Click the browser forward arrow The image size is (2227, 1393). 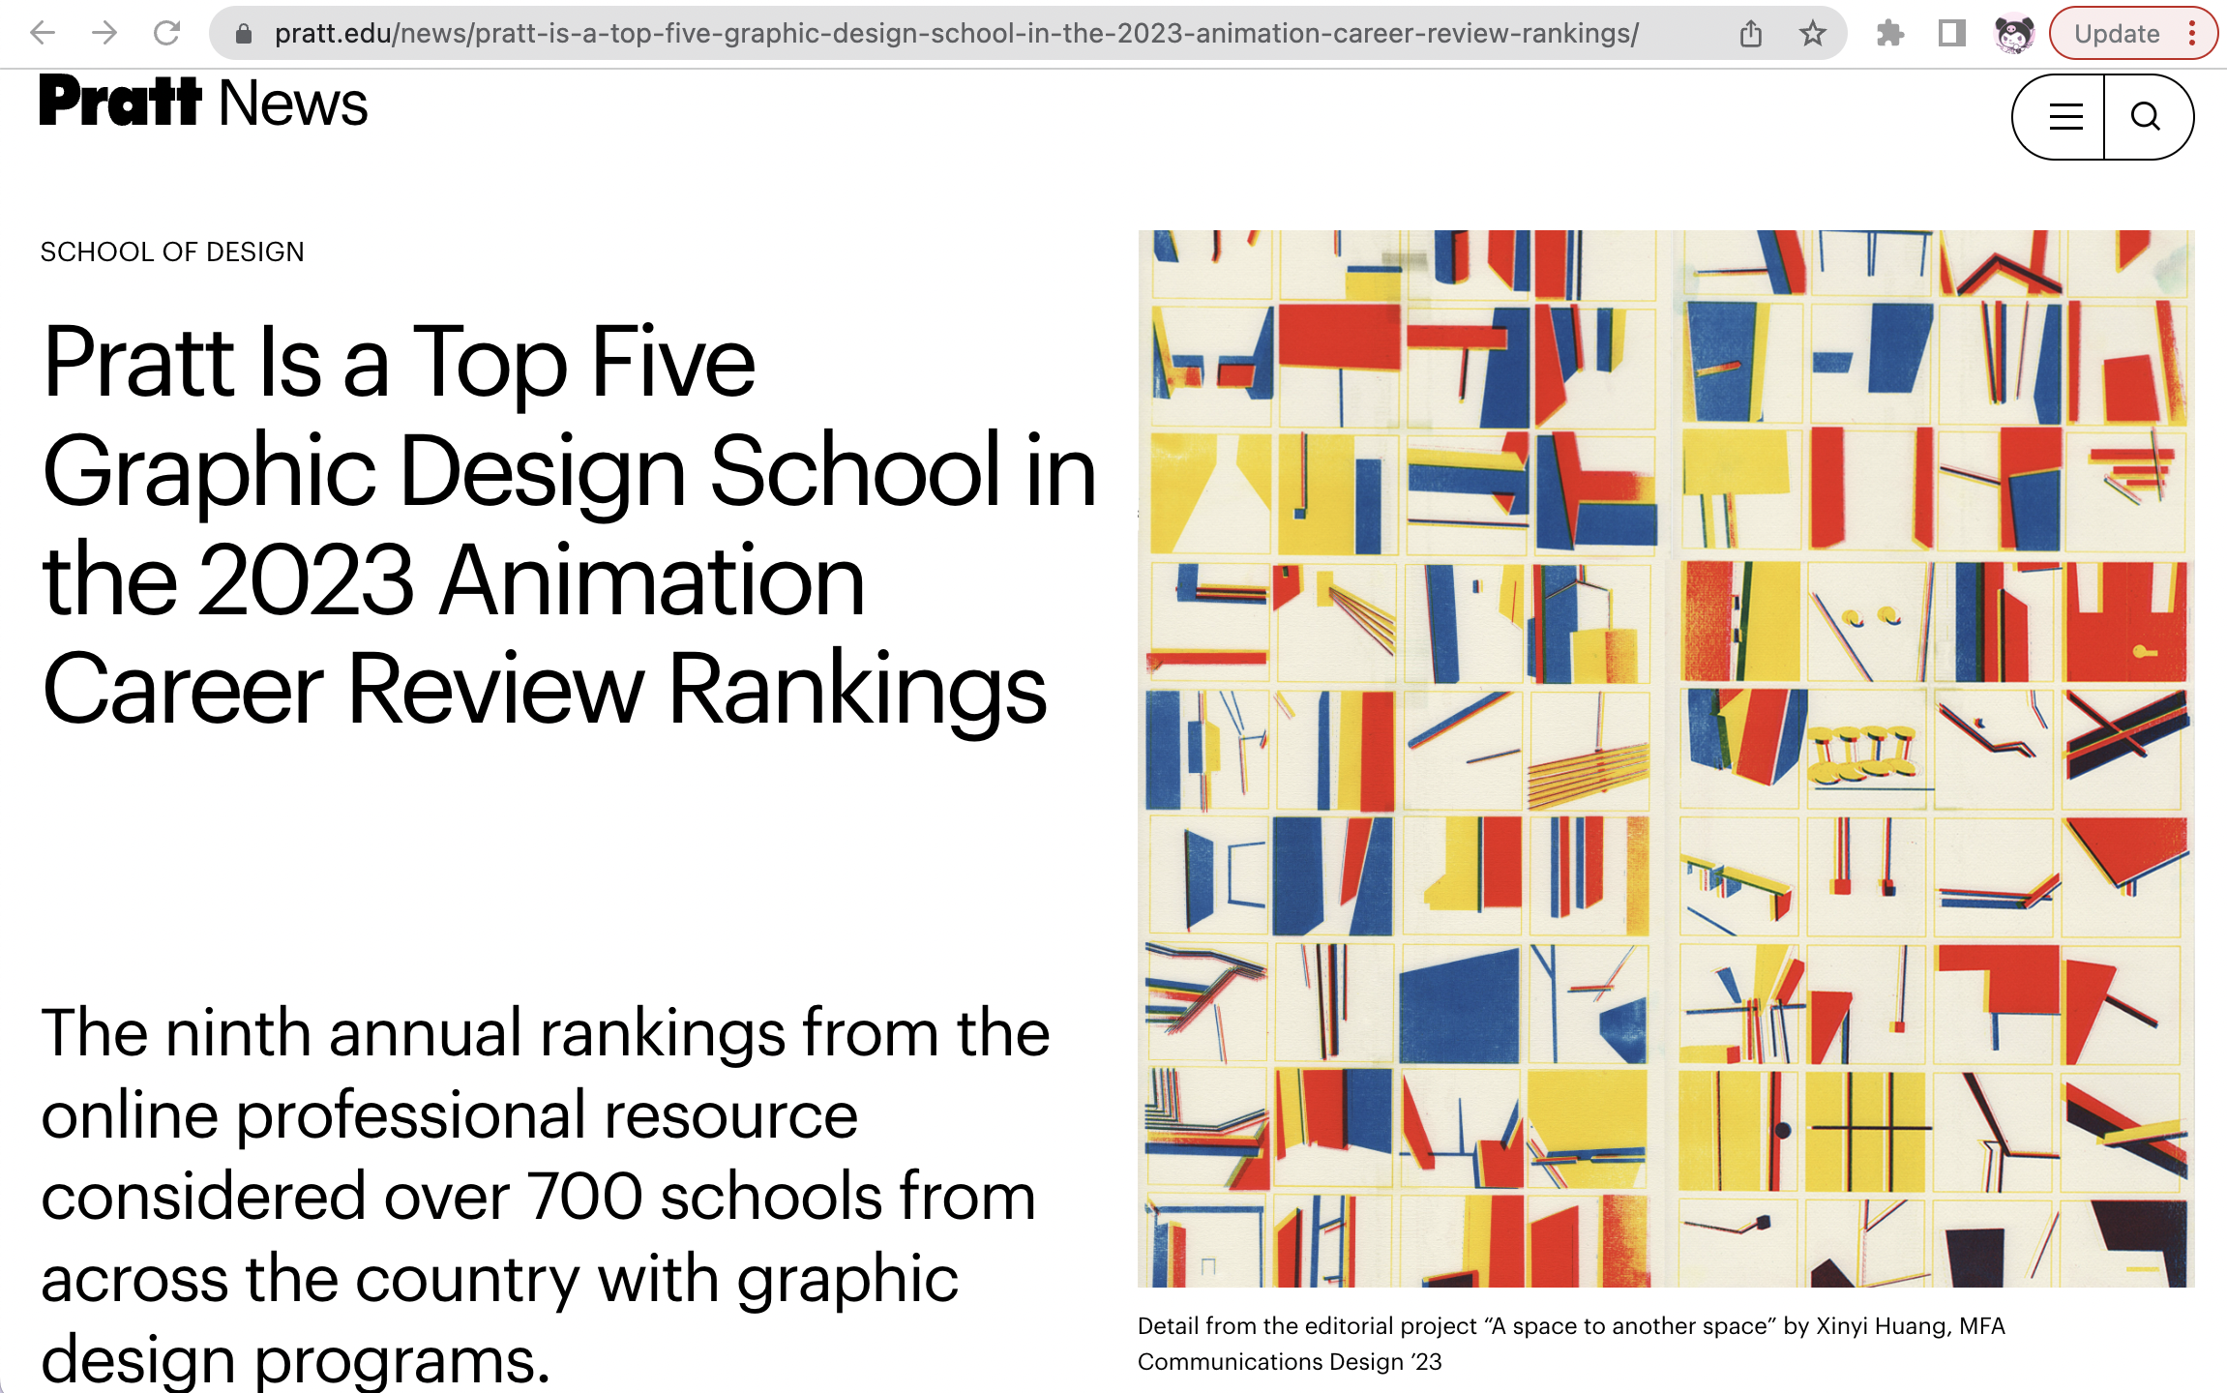tap(104, 34)
